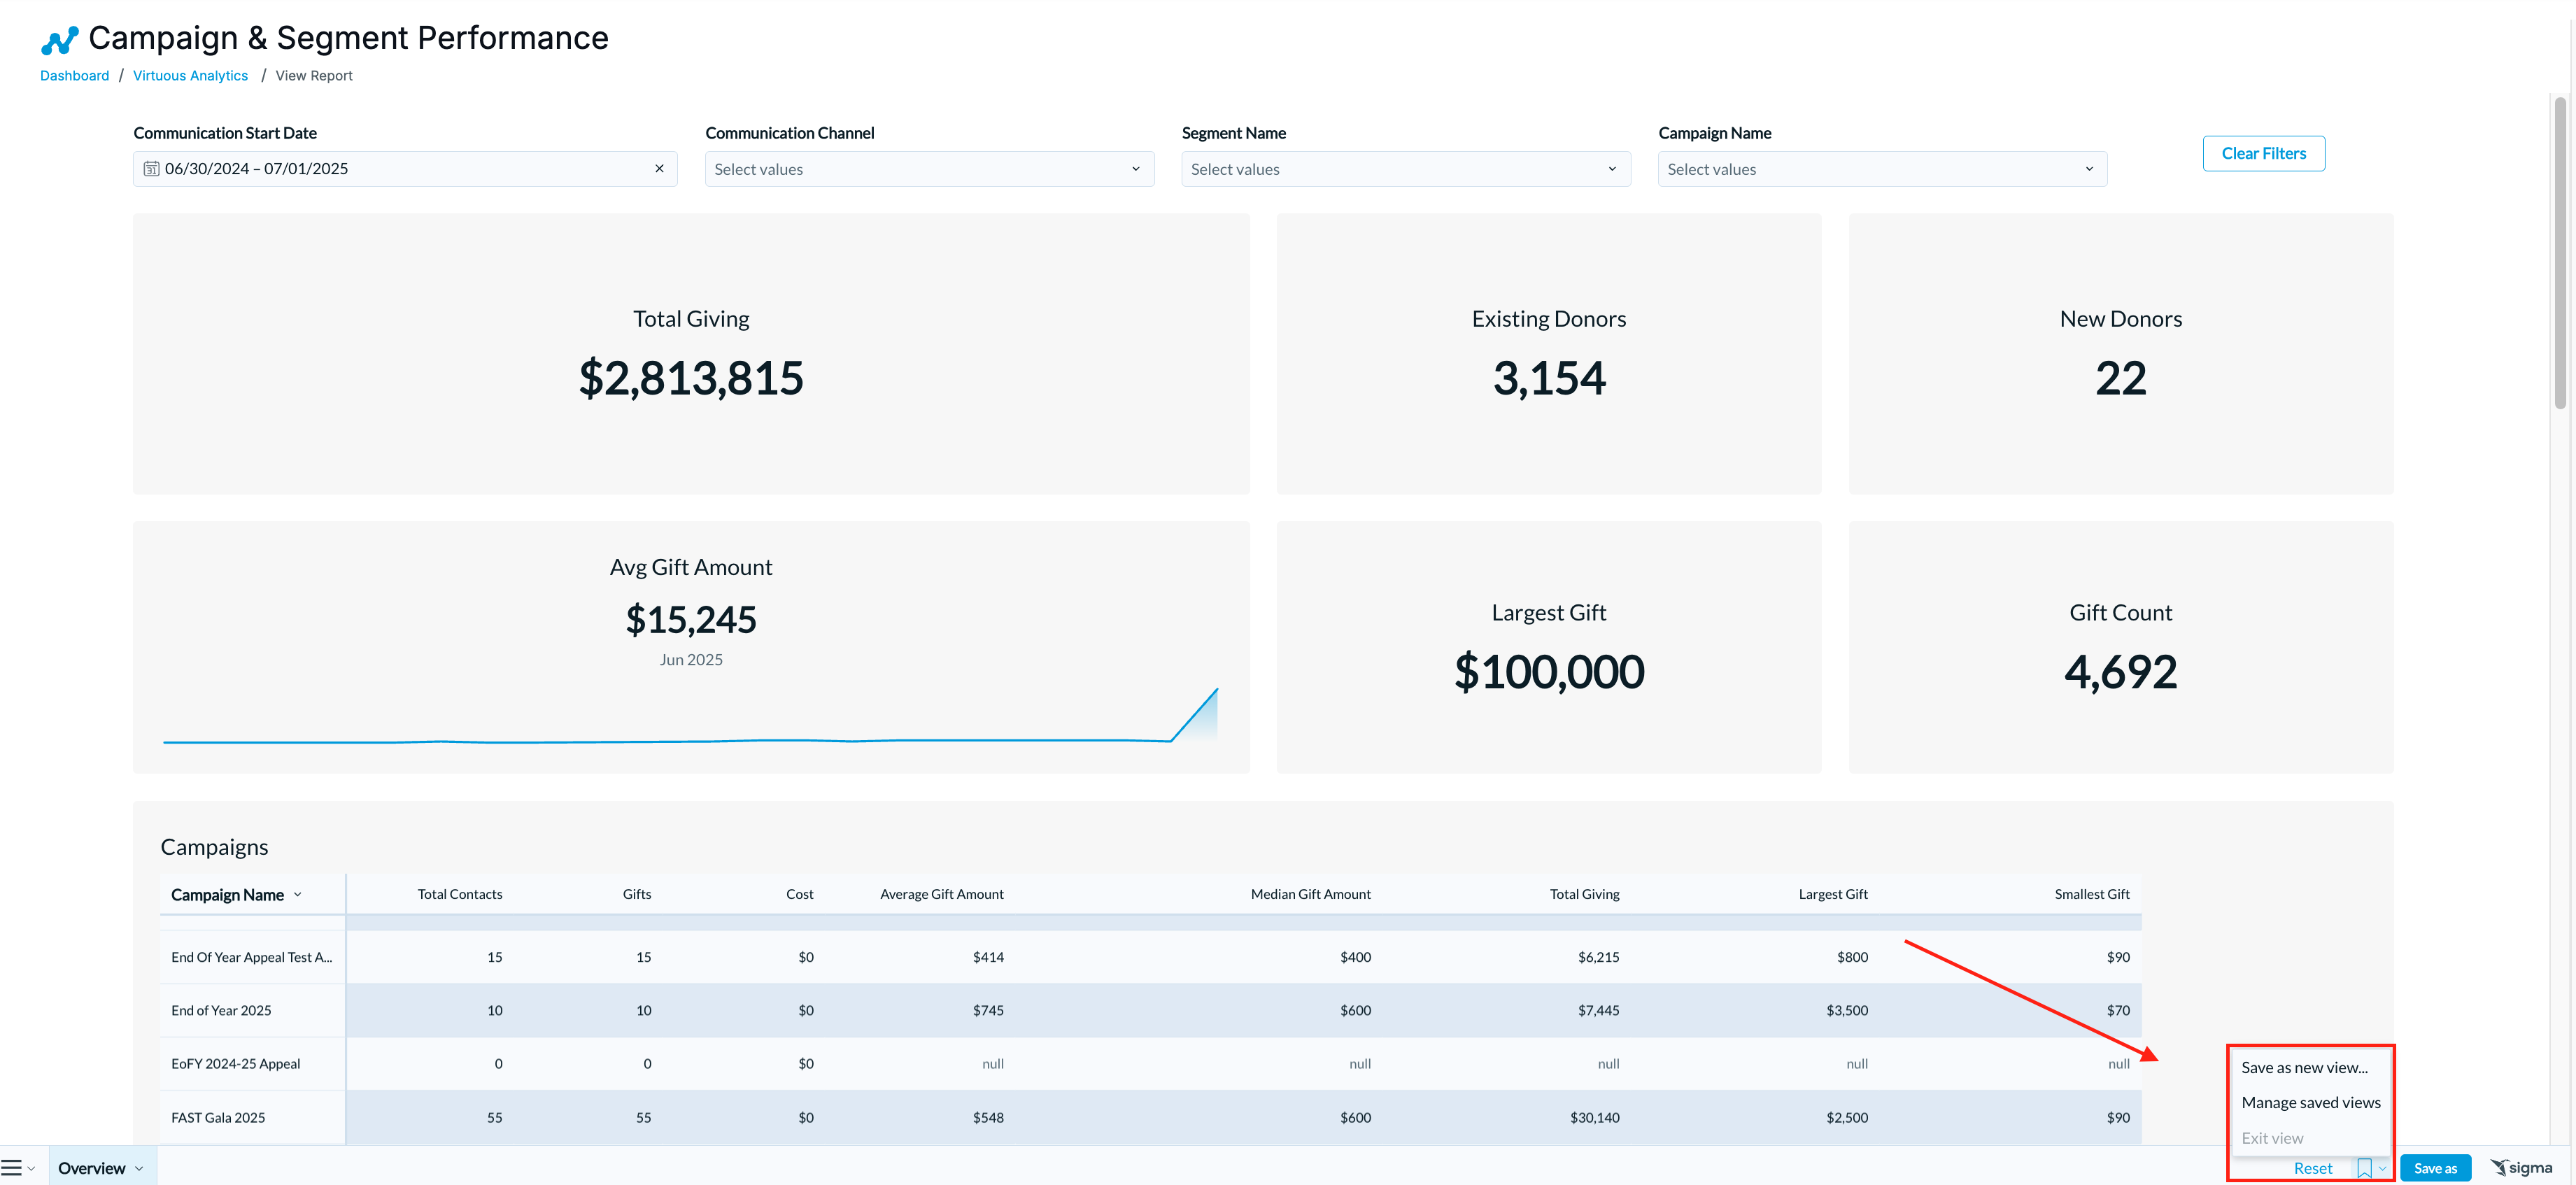Image resolution: width=2576 pixels, height=1185 pixels.
Task: Click the Save as button
Action: 2434,1168
